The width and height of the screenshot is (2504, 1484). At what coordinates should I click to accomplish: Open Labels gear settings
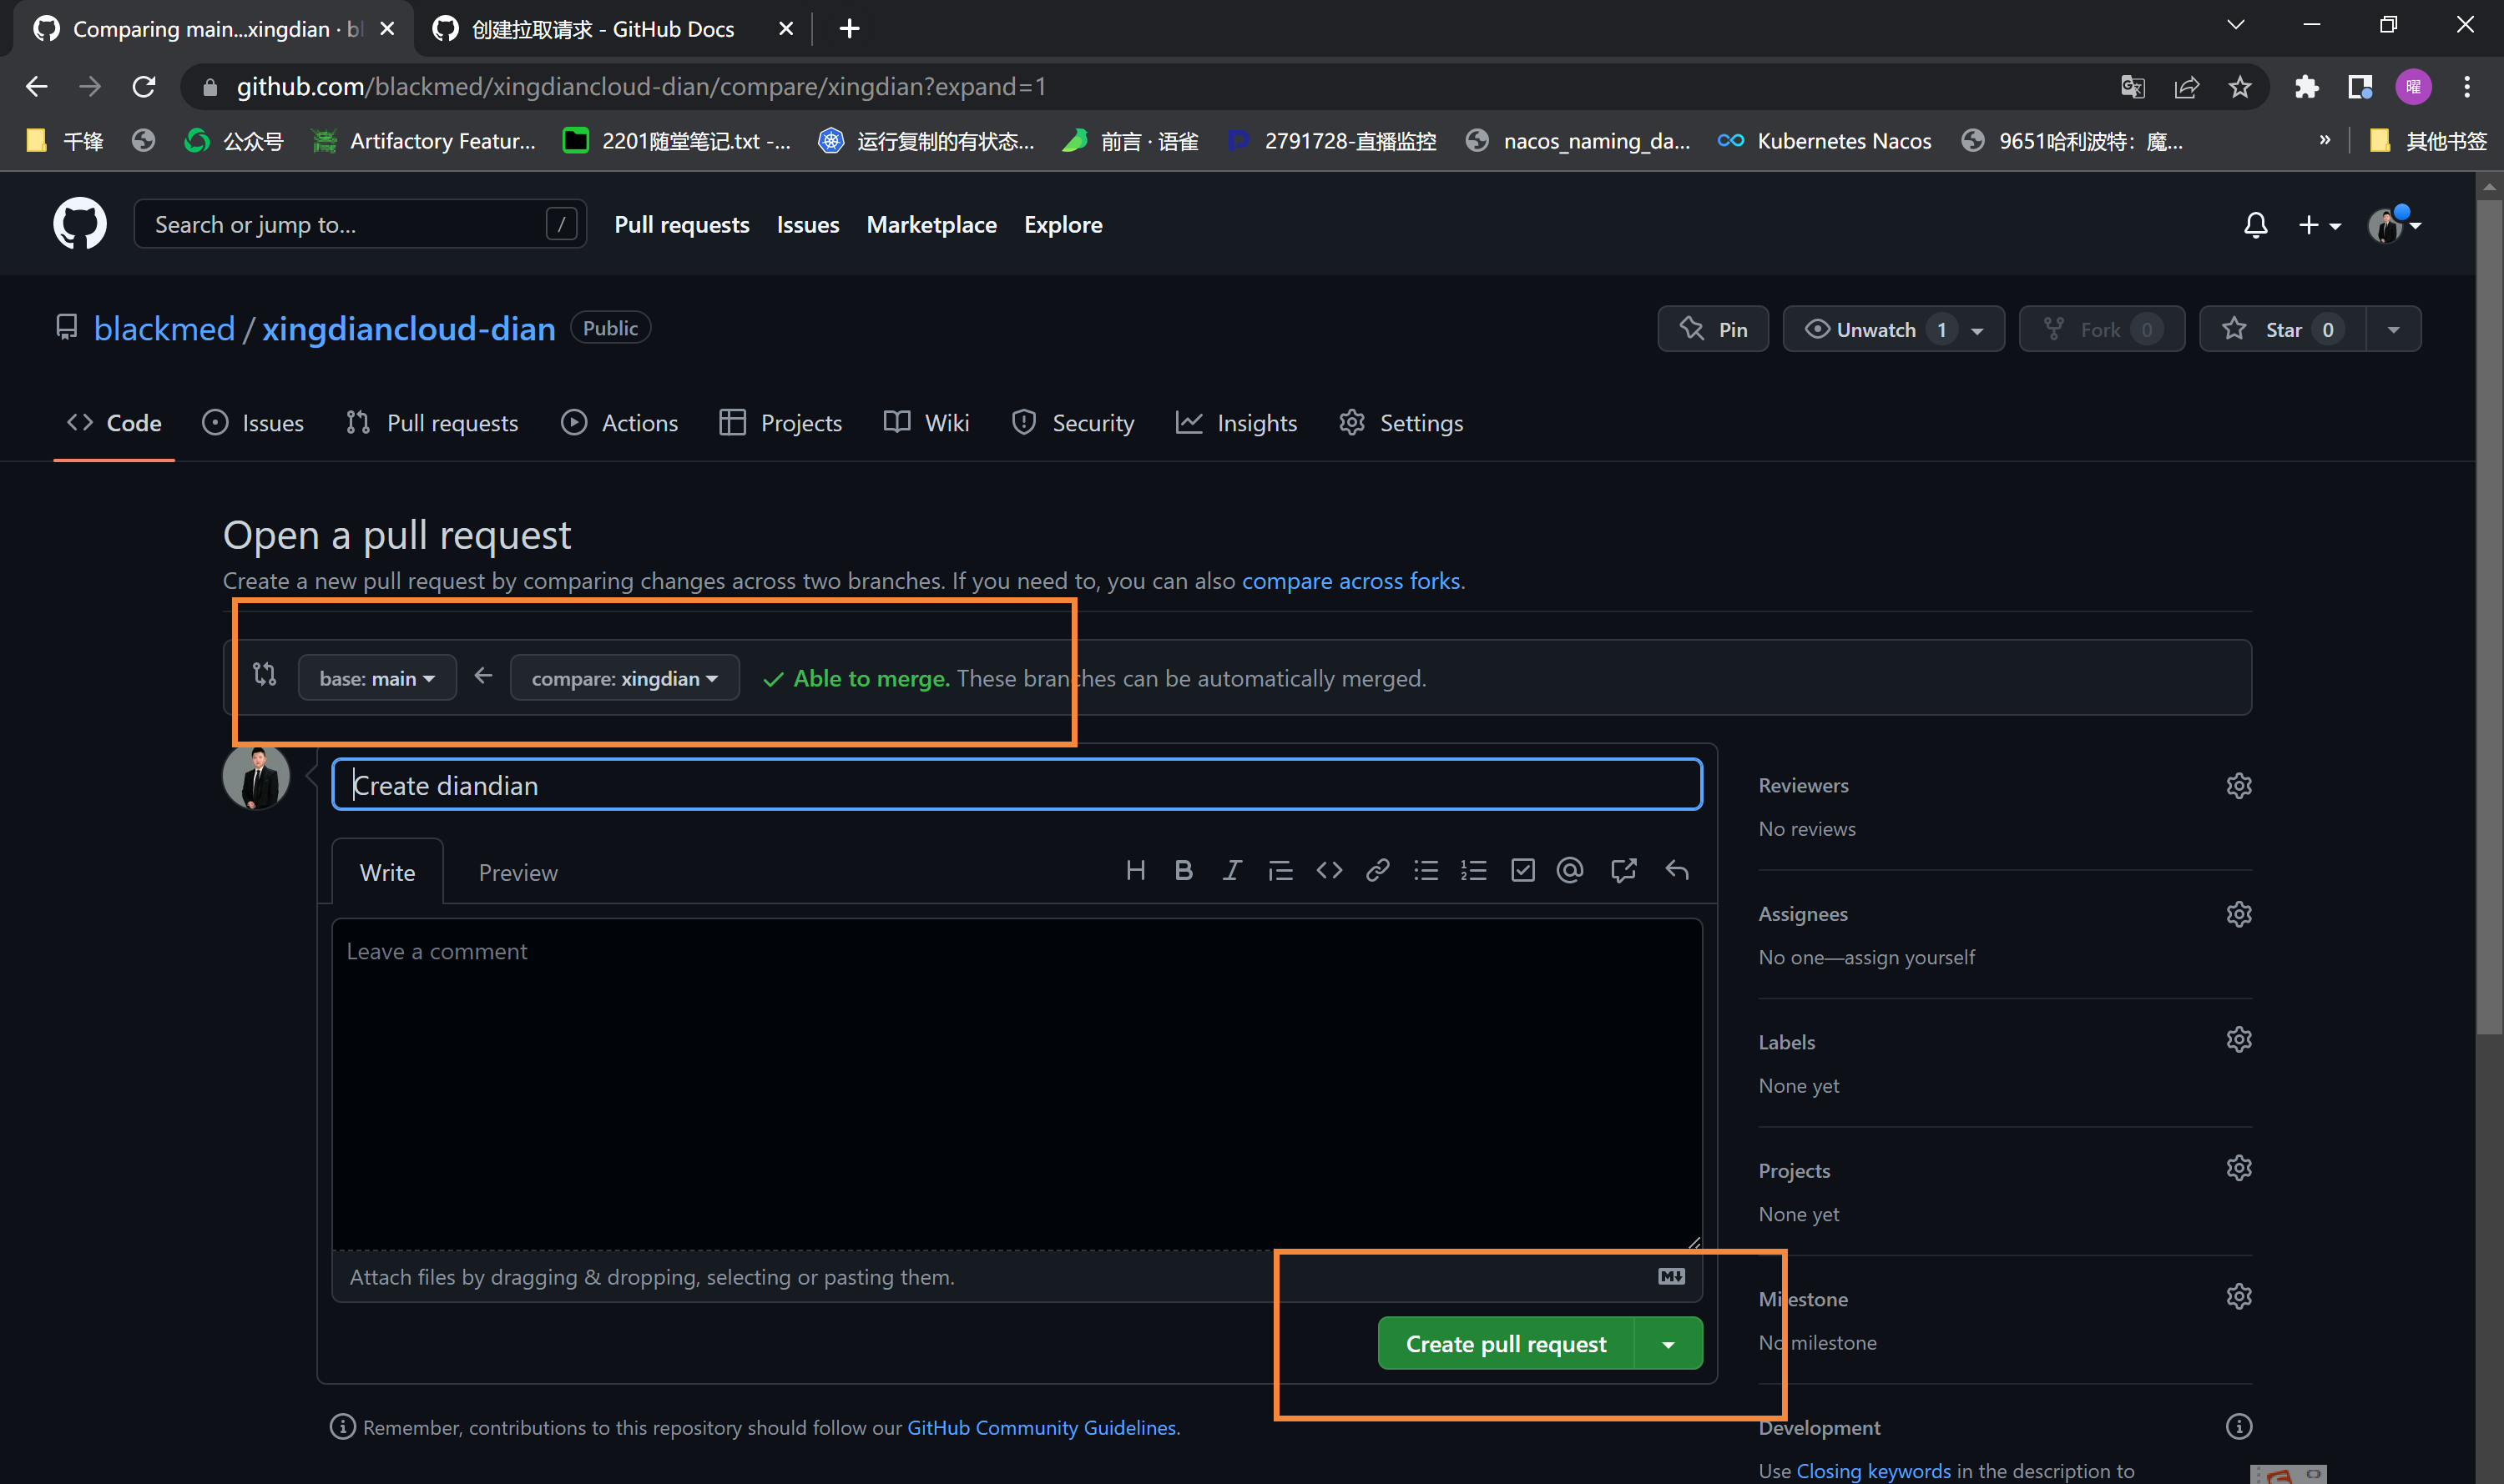tap(2238, 1040)
